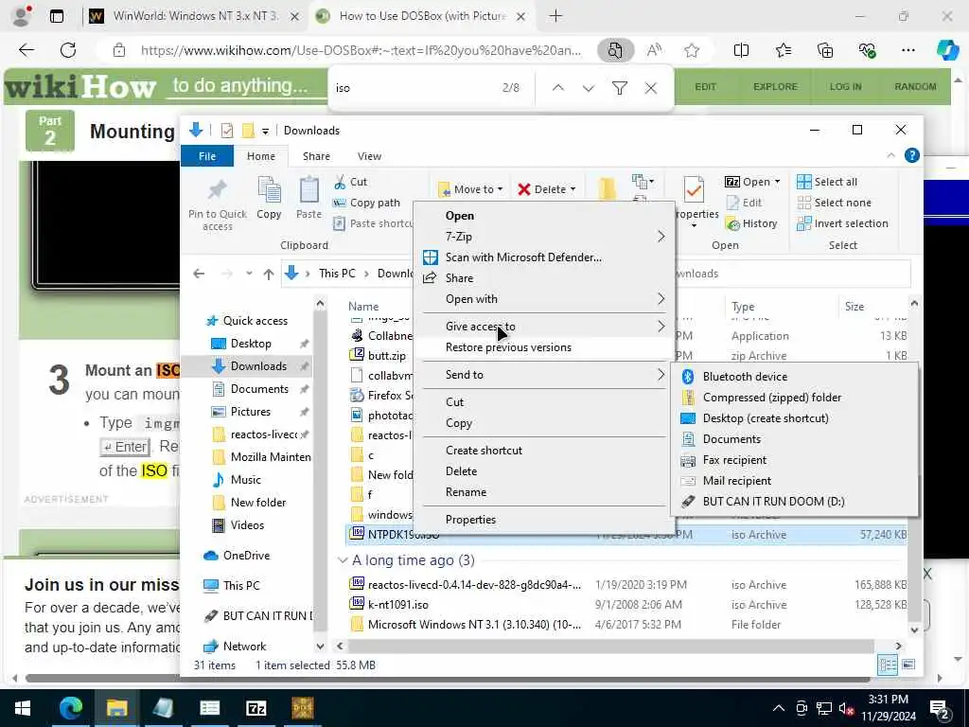969x727 pixels.
Task: Open the Share ribbon tab
Action: click(316, 156)
